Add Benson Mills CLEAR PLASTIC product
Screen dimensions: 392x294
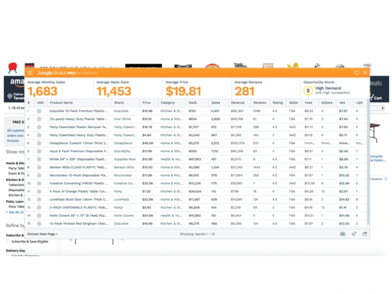point(39,167)
